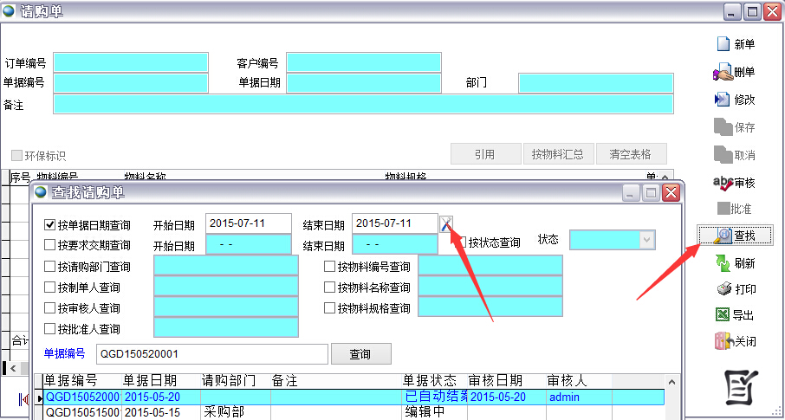Screen dimensions: 785x420
Task: Click the 新单 (New) icon
Action: 723,45
